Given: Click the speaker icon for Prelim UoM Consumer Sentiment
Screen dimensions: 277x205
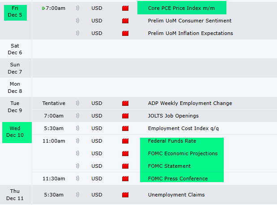Looking at the screenshot, I should [x=77, y=21].
